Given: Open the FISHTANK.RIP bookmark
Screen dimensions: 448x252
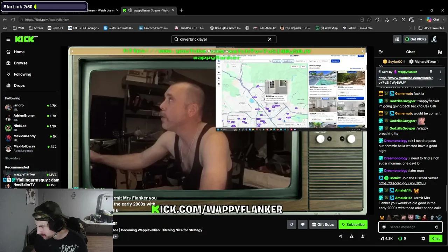Looking at the screenshot, I should pos(265,28).
